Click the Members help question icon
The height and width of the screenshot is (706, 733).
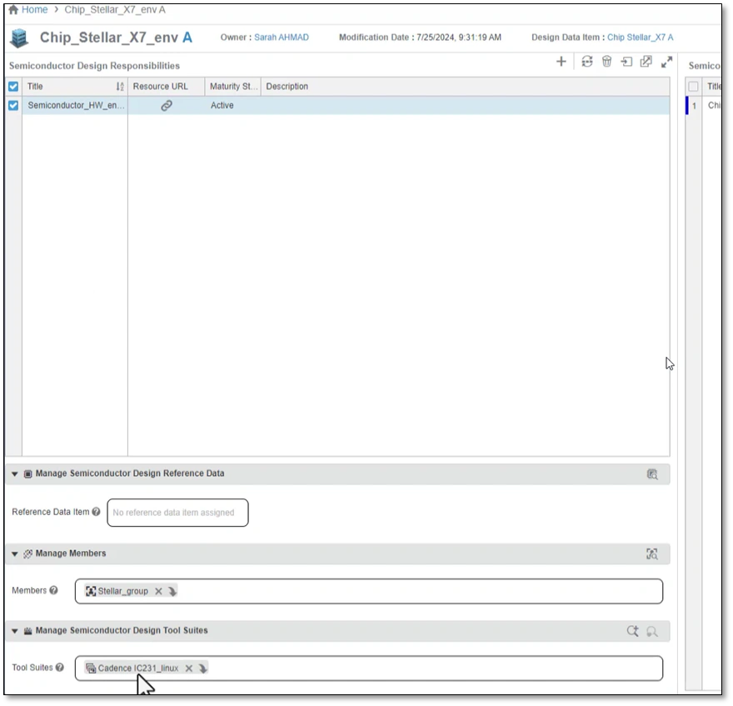click(x=54, y=590)
